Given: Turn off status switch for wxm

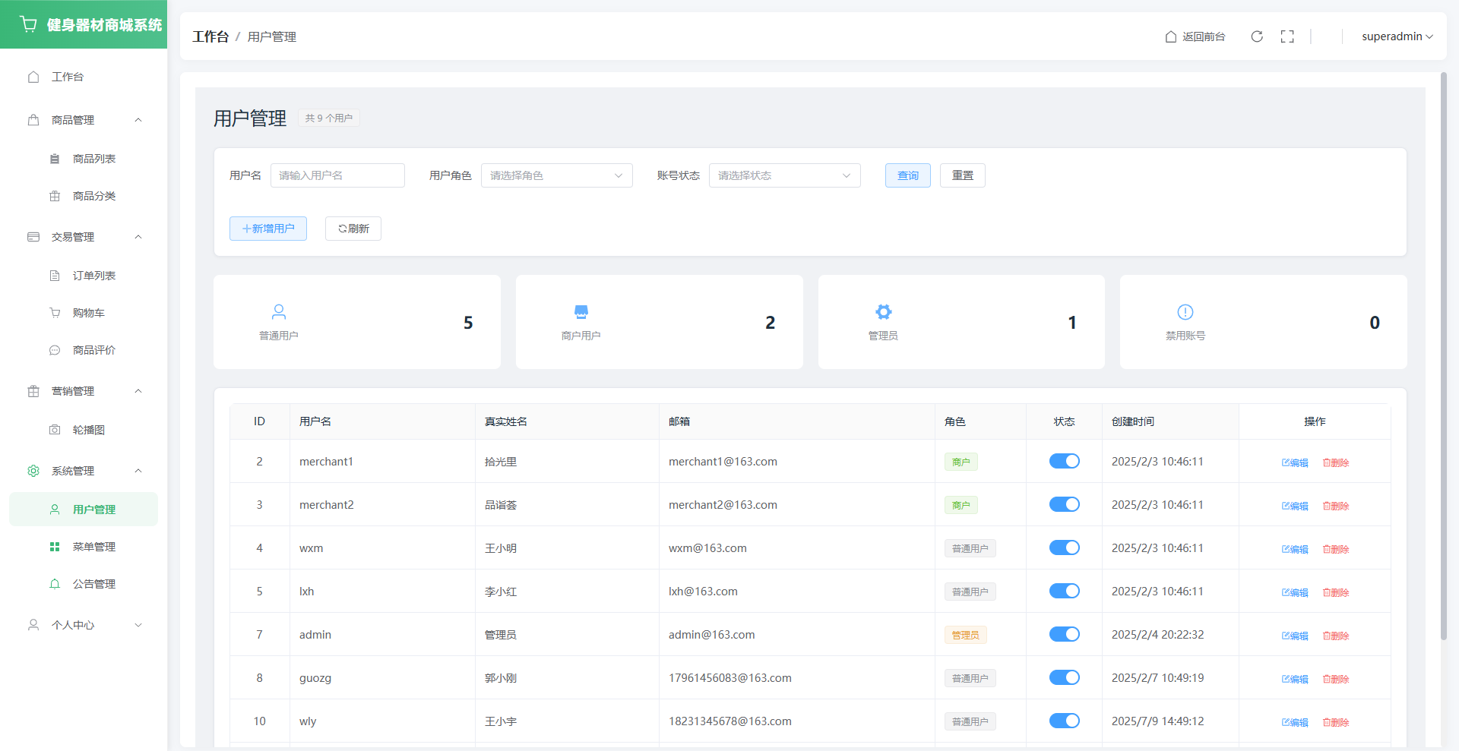Looking at the screenshot, I should tap(1064, 547).
